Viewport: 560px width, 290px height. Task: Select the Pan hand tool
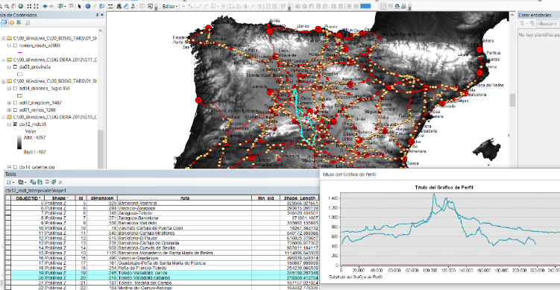13,6
